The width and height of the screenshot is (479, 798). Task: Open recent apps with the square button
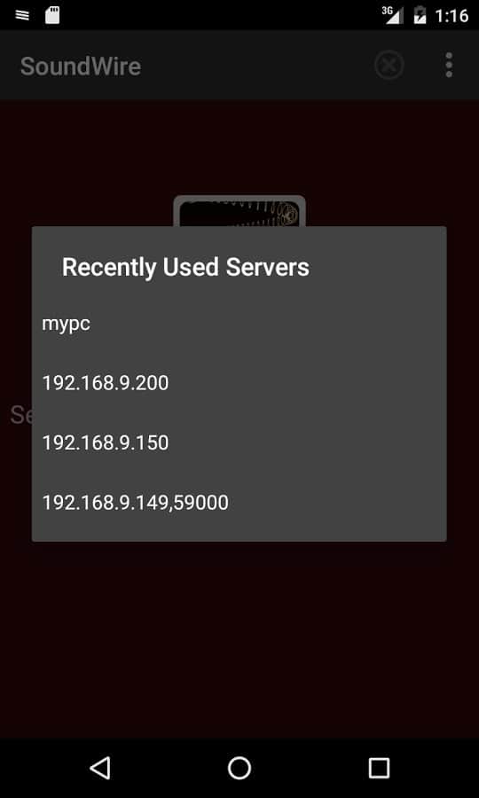click(x=379, y=768)
